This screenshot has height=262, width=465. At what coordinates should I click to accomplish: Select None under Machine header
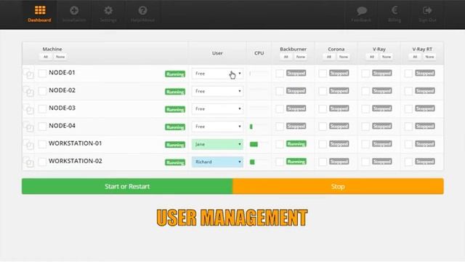pos(60,57)
